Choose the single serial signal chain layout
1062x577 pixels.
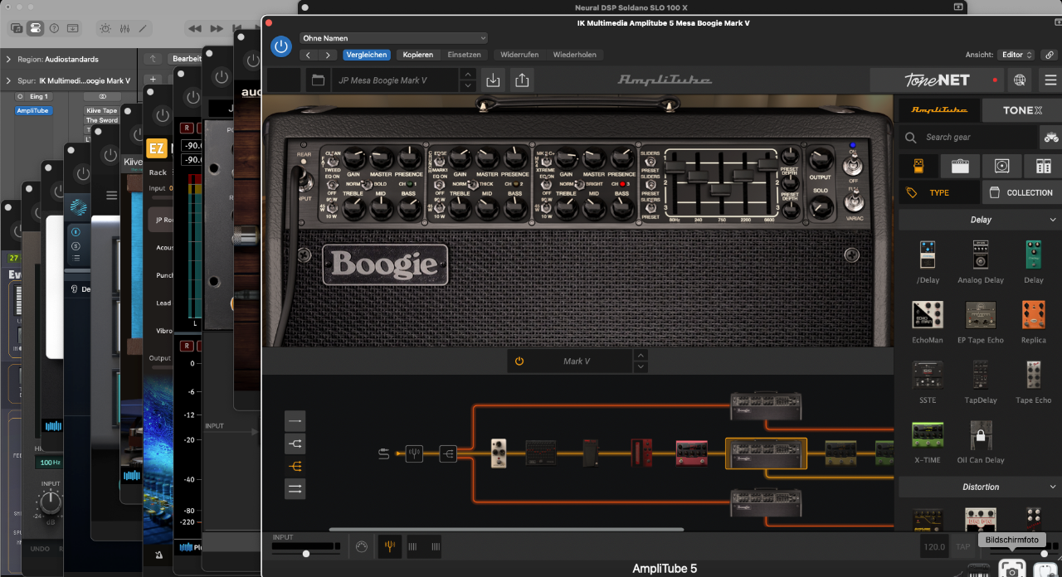click(295, 420)
